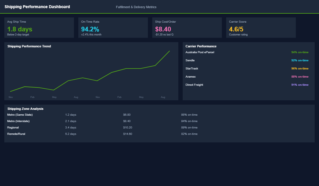The image size is (319, 186).
Task: Select the Carrier Performance panel header
Action: pyautogui.click(x=201, y=46)
